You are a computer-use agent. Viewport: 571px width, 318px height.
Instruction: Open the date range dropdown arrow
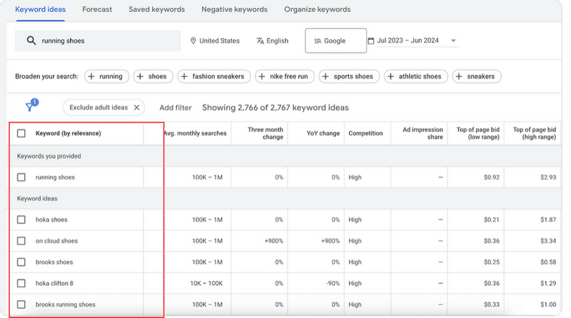coord(453,41)
